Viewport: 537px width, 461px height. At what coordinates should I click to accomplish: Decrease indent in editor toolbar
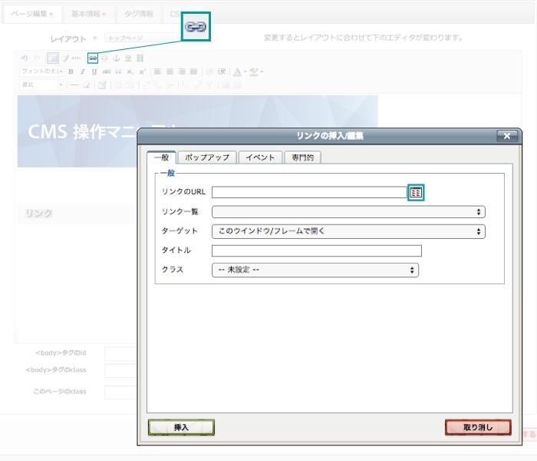point(210,71)
